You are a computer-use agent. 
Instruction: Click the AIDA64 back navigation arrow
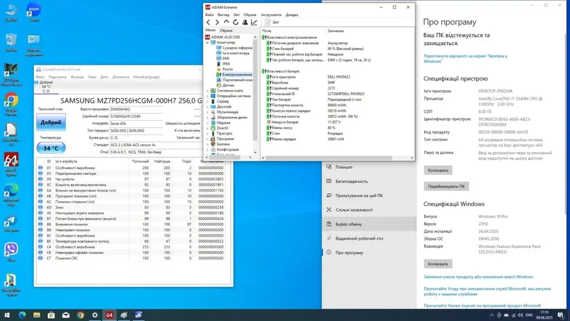click(x=209, y=22)
